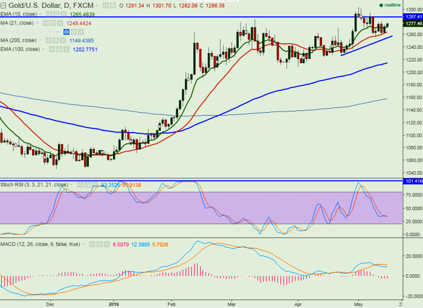
Task: Click the Mar label on time axis
Action: coord(231,304)
